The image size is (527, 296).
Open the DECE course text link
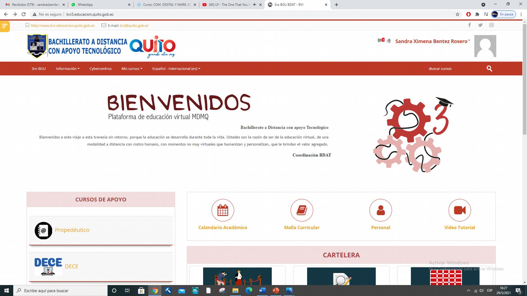click(71, 266)
